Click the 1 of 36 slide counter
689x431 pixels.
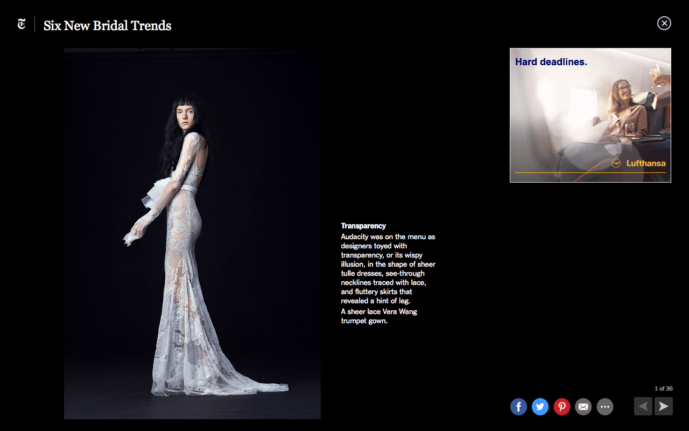663,388
